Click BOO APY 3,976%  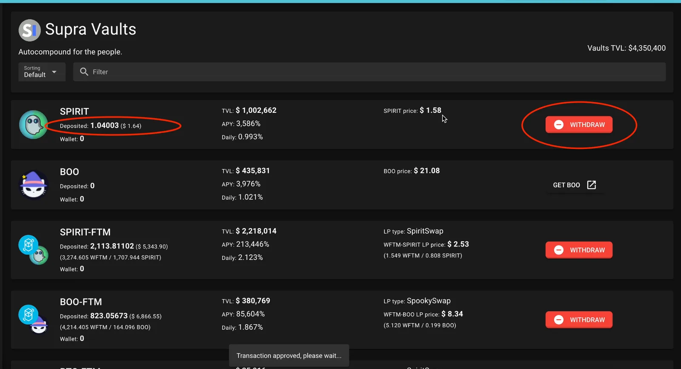click(248, 184)
